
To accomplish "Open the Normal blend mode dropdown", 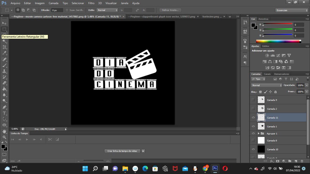I will tap(266, 85).
